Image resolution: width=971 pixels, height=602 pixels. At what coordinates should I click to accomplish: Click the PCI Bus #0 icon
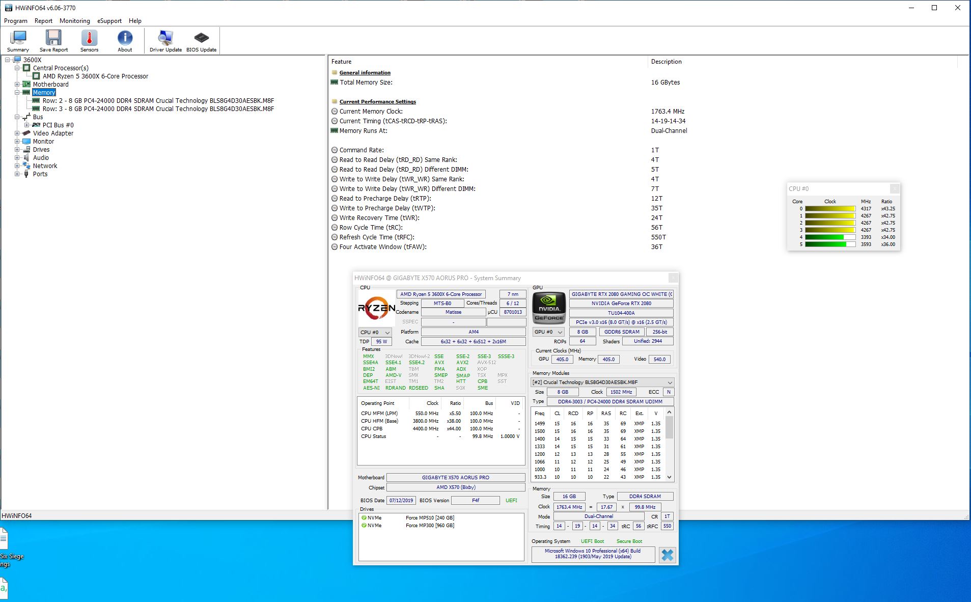(x=36, y=125)
